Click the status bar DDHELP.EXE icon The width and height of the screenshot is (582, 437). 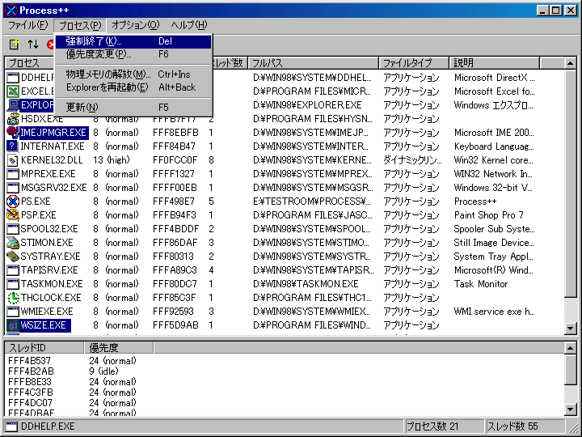pyautogui.click(x=12, y=426)
